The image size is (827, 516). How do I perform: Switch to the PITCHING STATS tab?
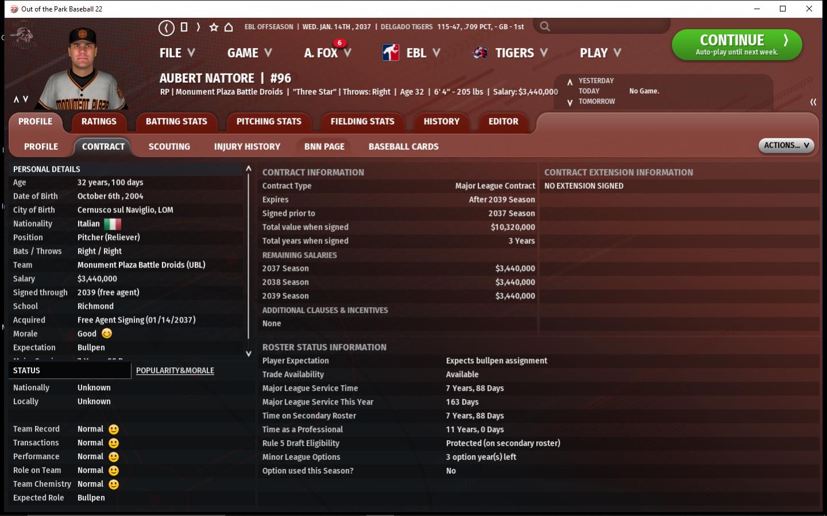[268, 122]
